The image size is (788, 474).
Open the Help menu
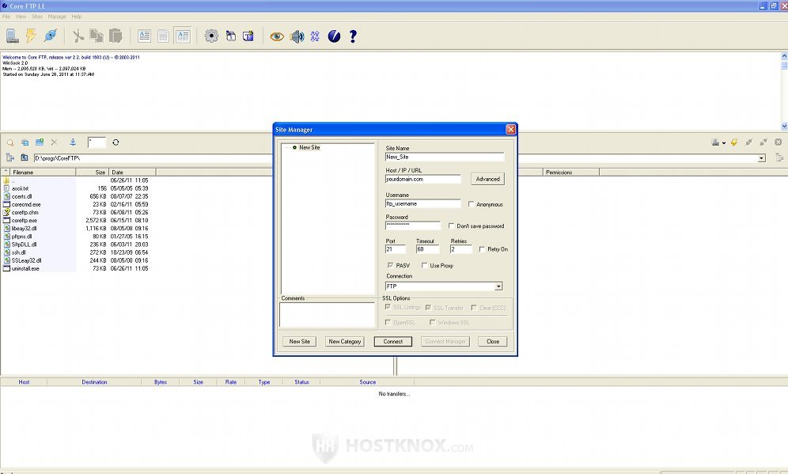pyautogui.click(x=77, y=17)
